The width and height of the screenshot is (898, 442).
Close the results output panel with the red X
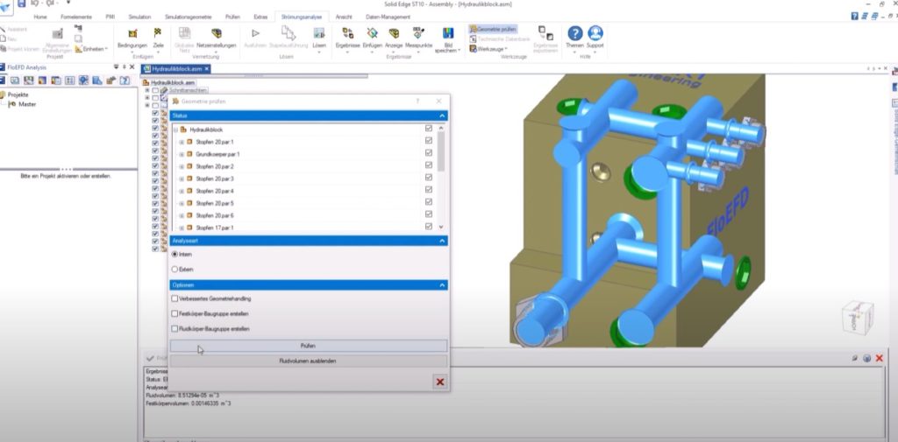[879, 358]
